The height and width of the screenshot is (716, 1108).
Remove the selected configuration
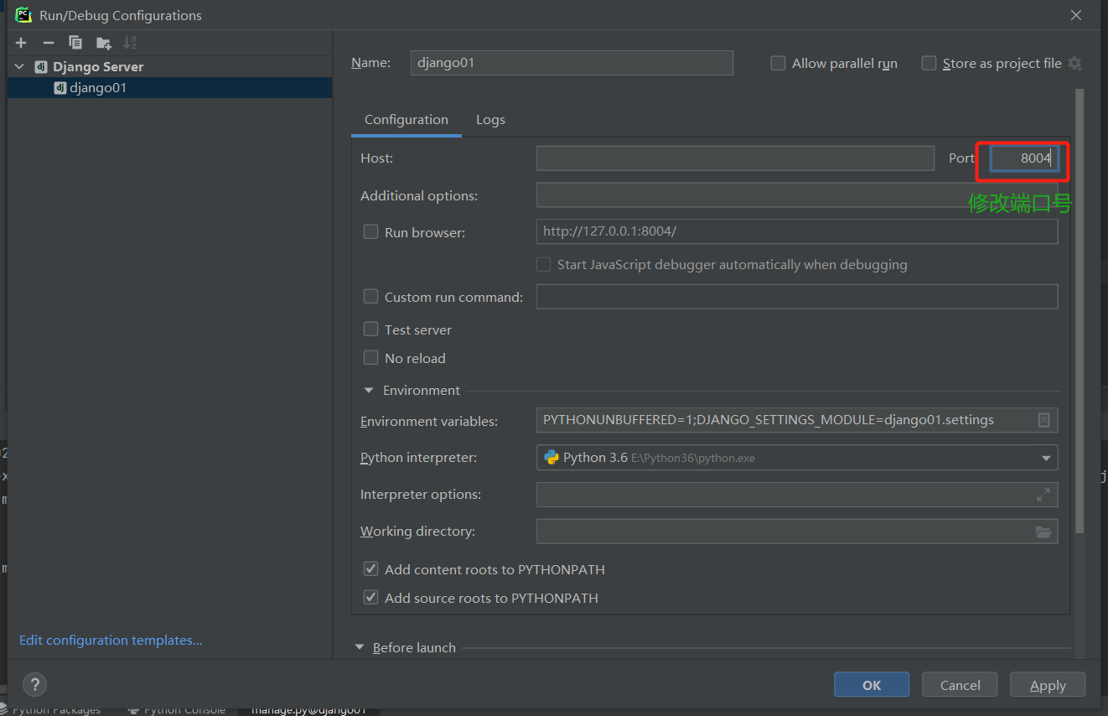(49, 43)
